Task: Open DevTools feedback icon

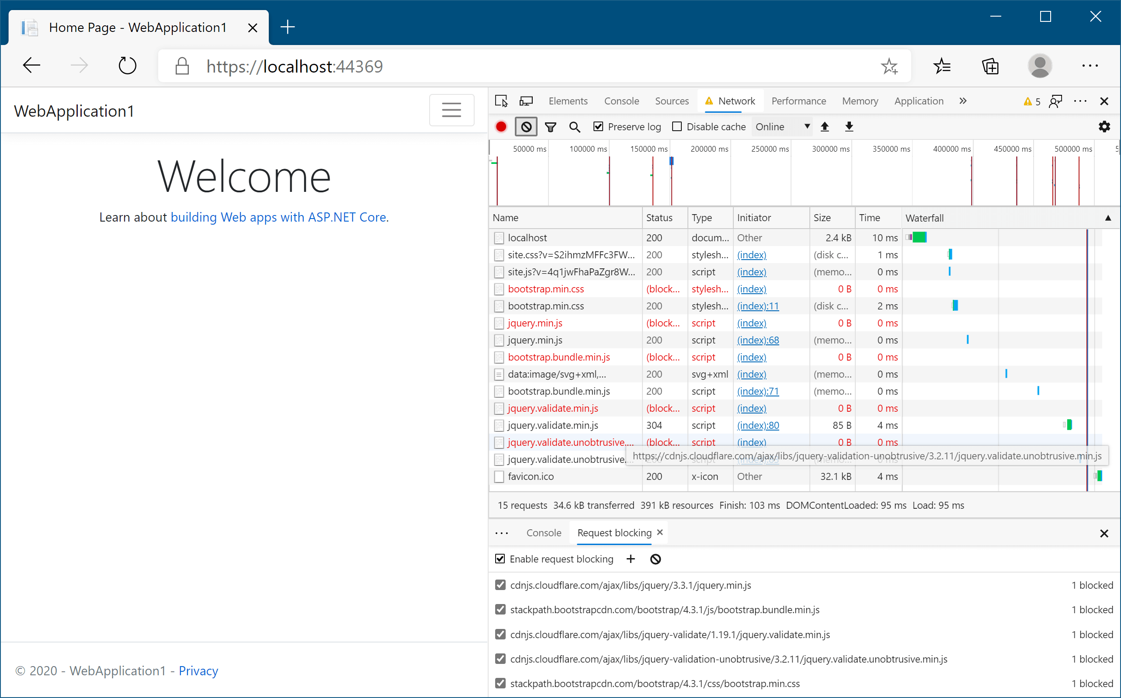Action: click(1056, 101)
